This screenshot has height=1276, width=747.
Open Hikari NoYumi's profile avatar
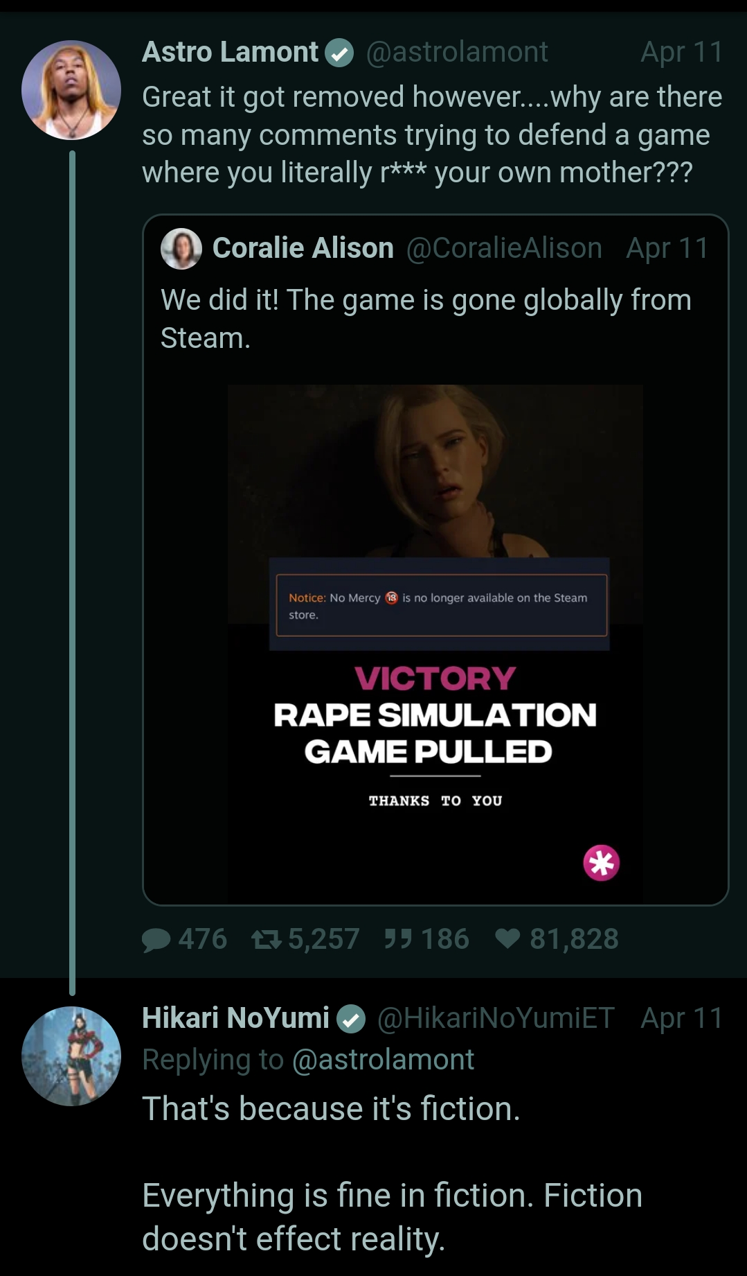coord(71,1056)
